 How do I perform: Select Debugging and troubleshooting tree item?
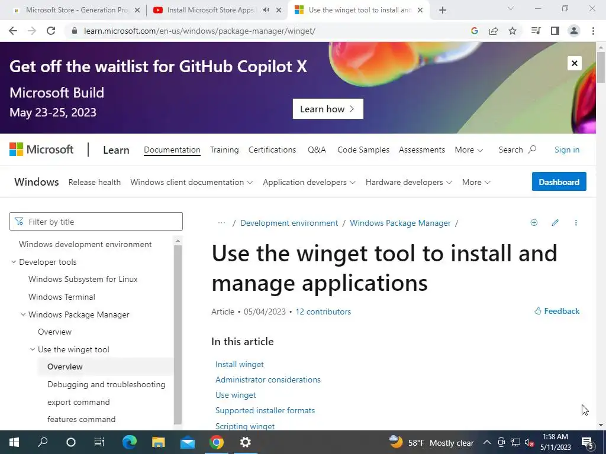click(x=107, y=384)
